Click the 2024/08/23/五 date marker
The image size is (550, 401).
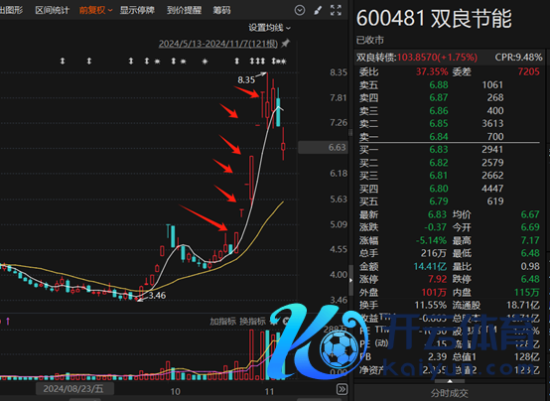pos(73,389)
